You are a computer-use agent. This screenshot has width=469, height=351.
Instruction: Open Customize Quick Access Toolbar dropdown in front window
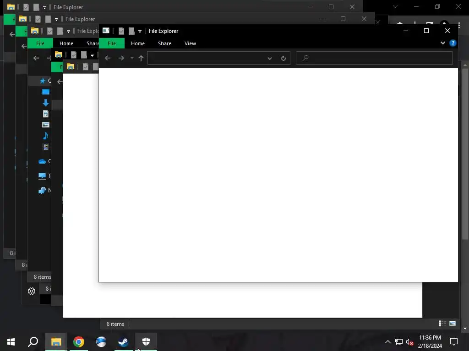coord(140,31)
